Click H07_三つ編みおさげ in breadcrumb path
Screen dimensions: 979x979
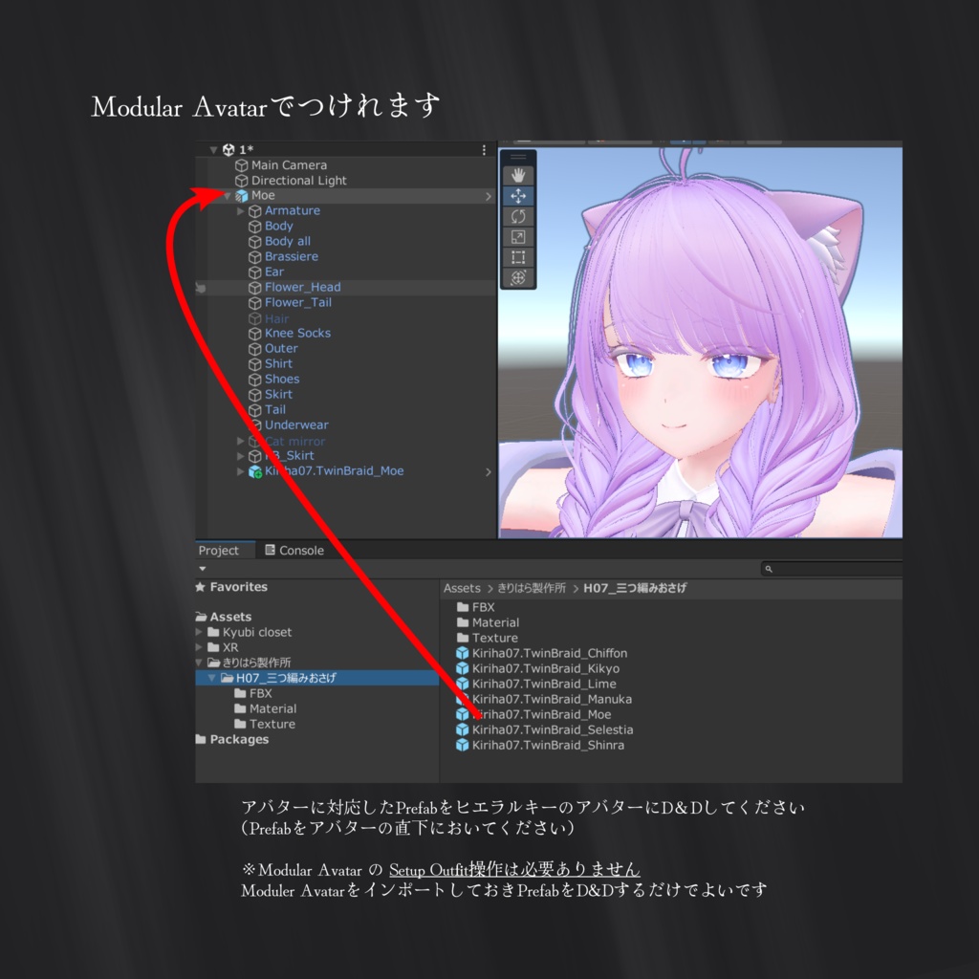tap(635, 588)
